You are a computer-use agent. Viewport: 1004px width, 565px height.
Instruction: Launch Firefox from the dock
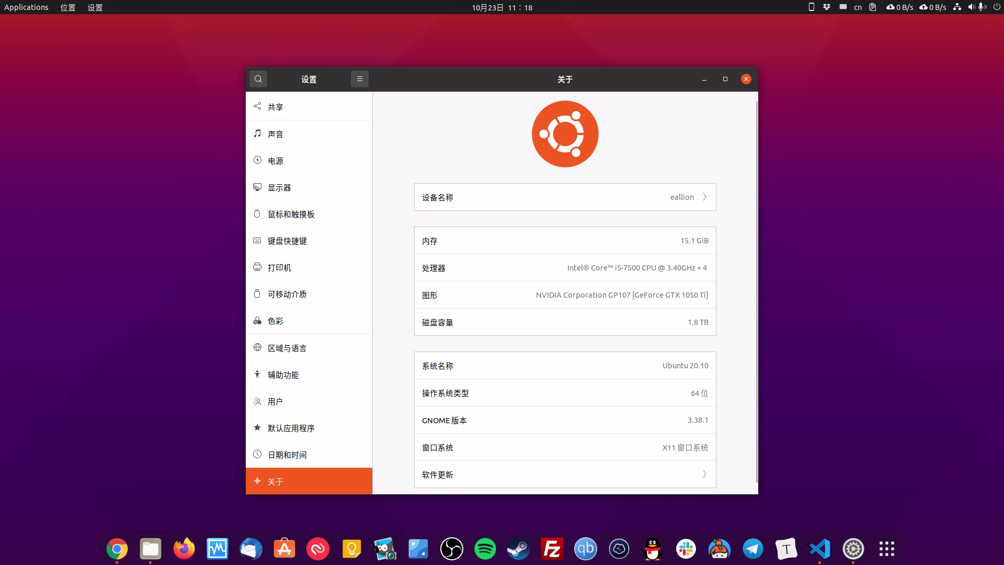click(184, 549)
